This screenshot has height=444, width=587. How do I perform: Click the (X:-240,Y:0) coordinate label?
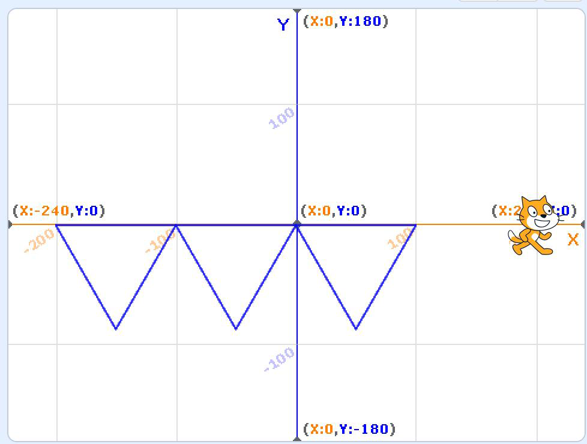pyautogui.click(x=59, y=211)
